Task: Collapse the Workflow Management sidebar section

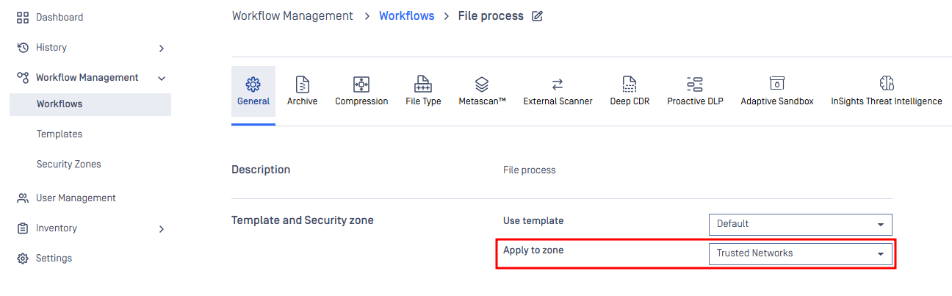Action: (x=162, y=78)
